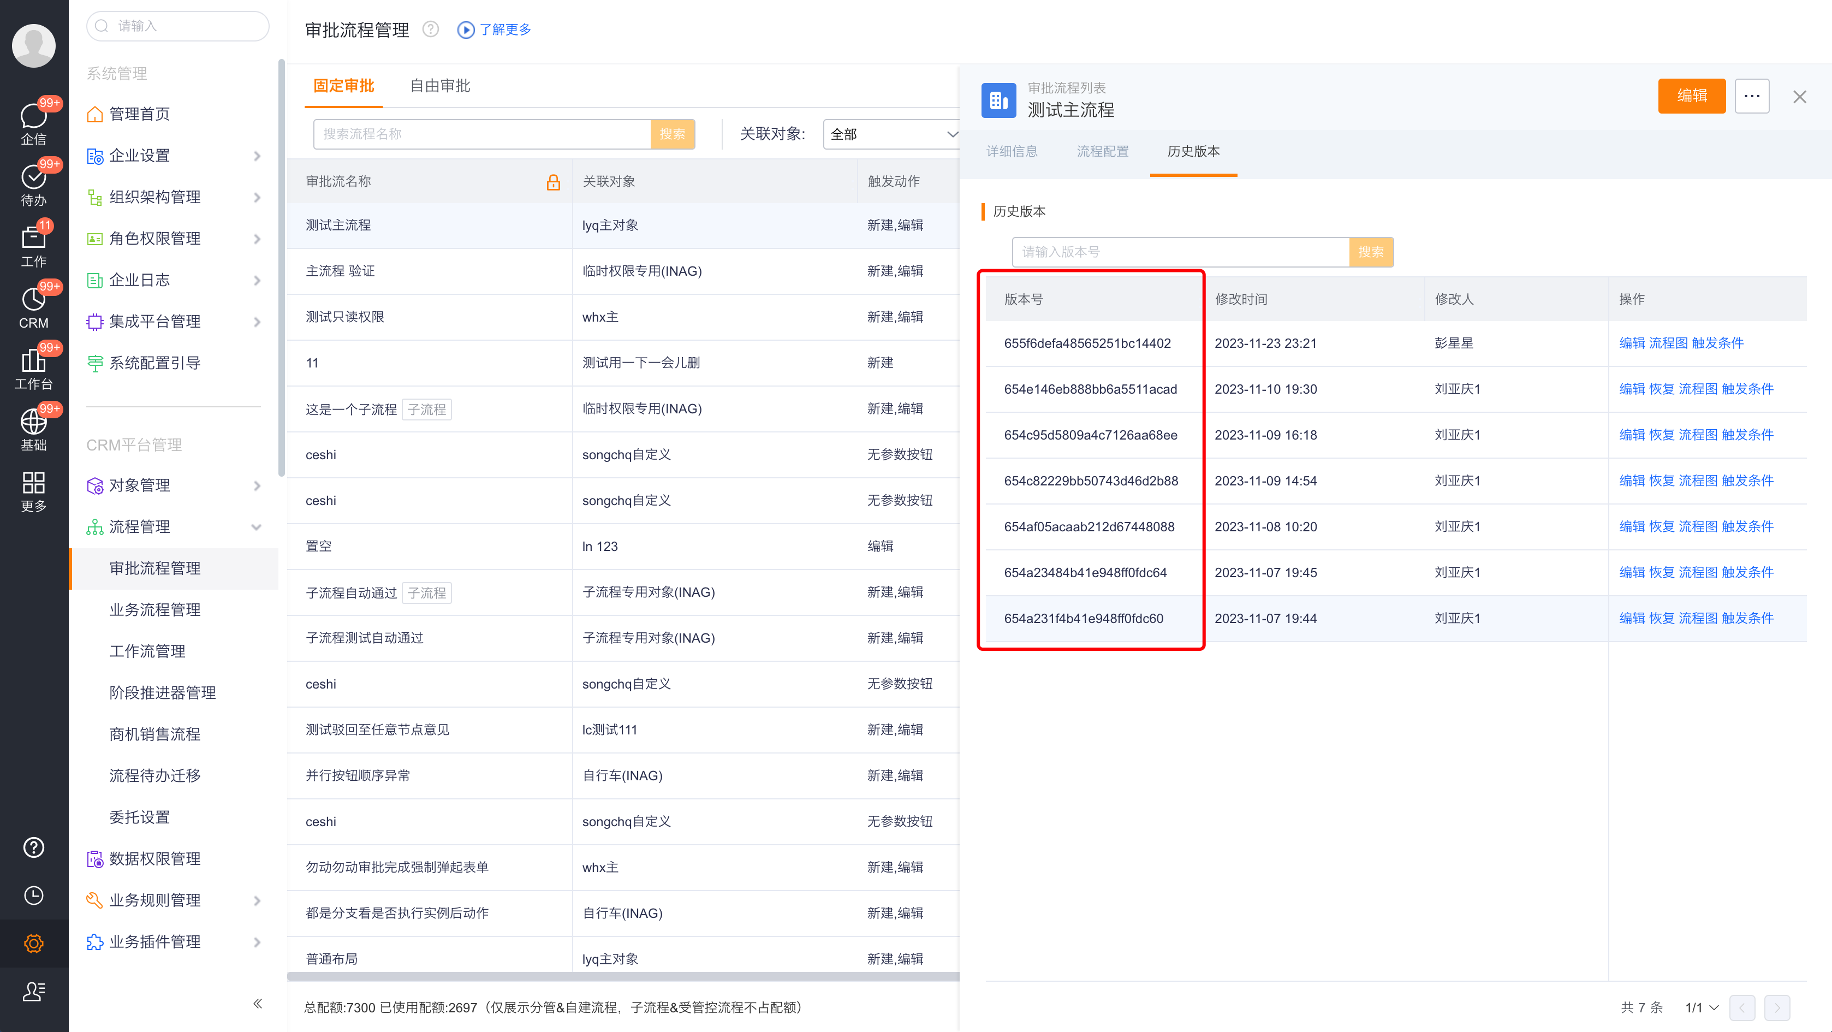Image resolution: width=1832 pixels, height=1032 pixels.
Task: Open the 1/1 page selector dropdown
Action: coord(1701,1007)
